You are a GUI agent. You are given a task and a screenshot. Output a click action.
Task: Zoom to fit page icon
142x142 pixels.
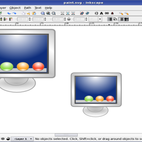[x=54, y=13]
